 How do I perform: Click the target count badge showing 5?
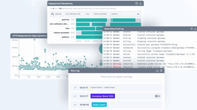pyautogui.click(x=157, y=96)
